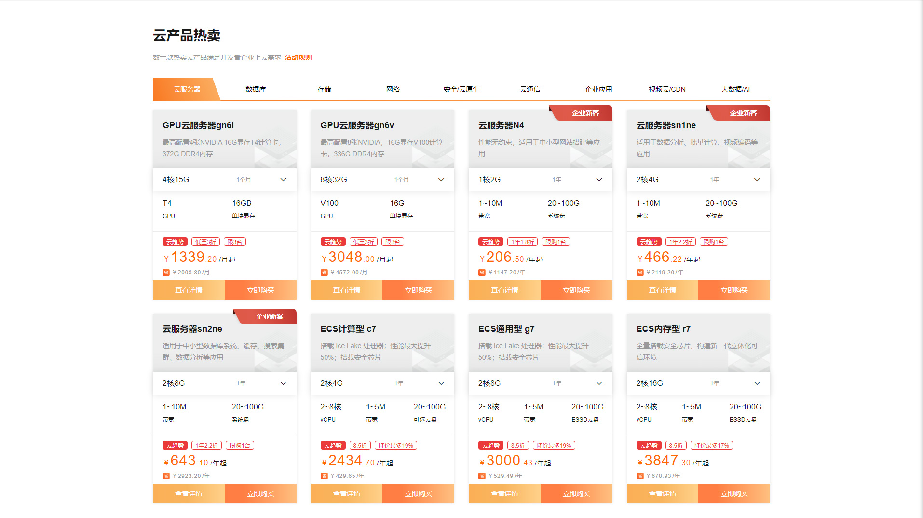
Task: Click the GPU云服务器gn6i title
Action: pyautogui.click(x=198, y=125)
